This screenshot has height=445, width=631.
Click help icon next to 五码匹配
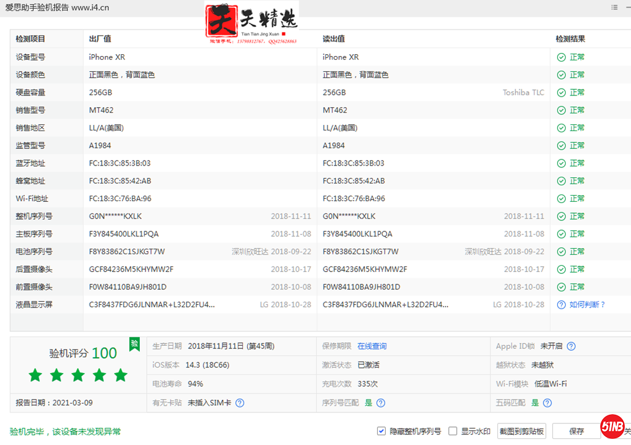tap(547, 403)
